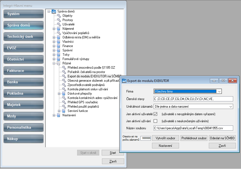Click into the Název souboru path field
This screenshot has width=241, height=169.
pos(193,128)
